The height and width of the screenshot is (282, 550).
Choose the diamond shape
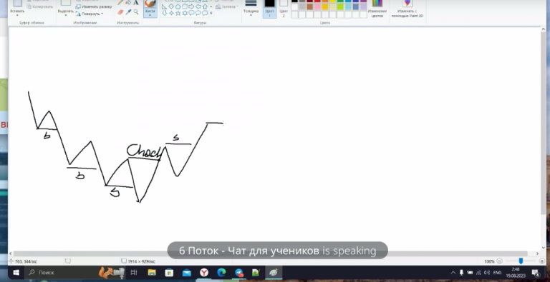tap(171, 6)
